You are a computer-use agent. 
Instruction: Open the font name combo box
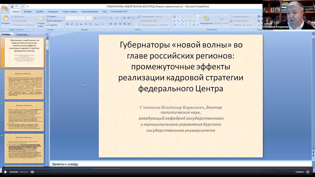pos(75,18)
